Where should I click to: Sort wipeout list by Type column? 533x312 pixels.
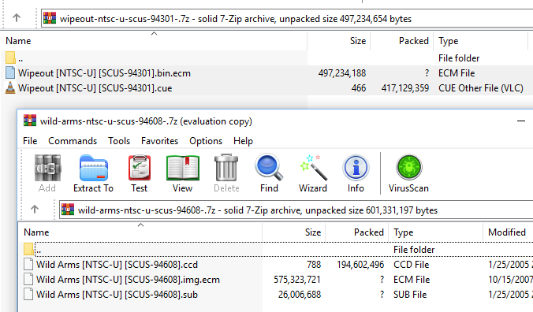(x=481, y=41)
